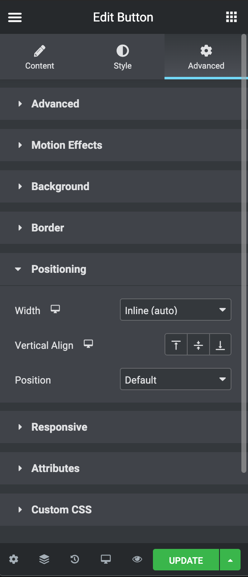This screenshot has width=248, height=577.
Task: Open the Width dropdown
Action: tap(175, 310)
